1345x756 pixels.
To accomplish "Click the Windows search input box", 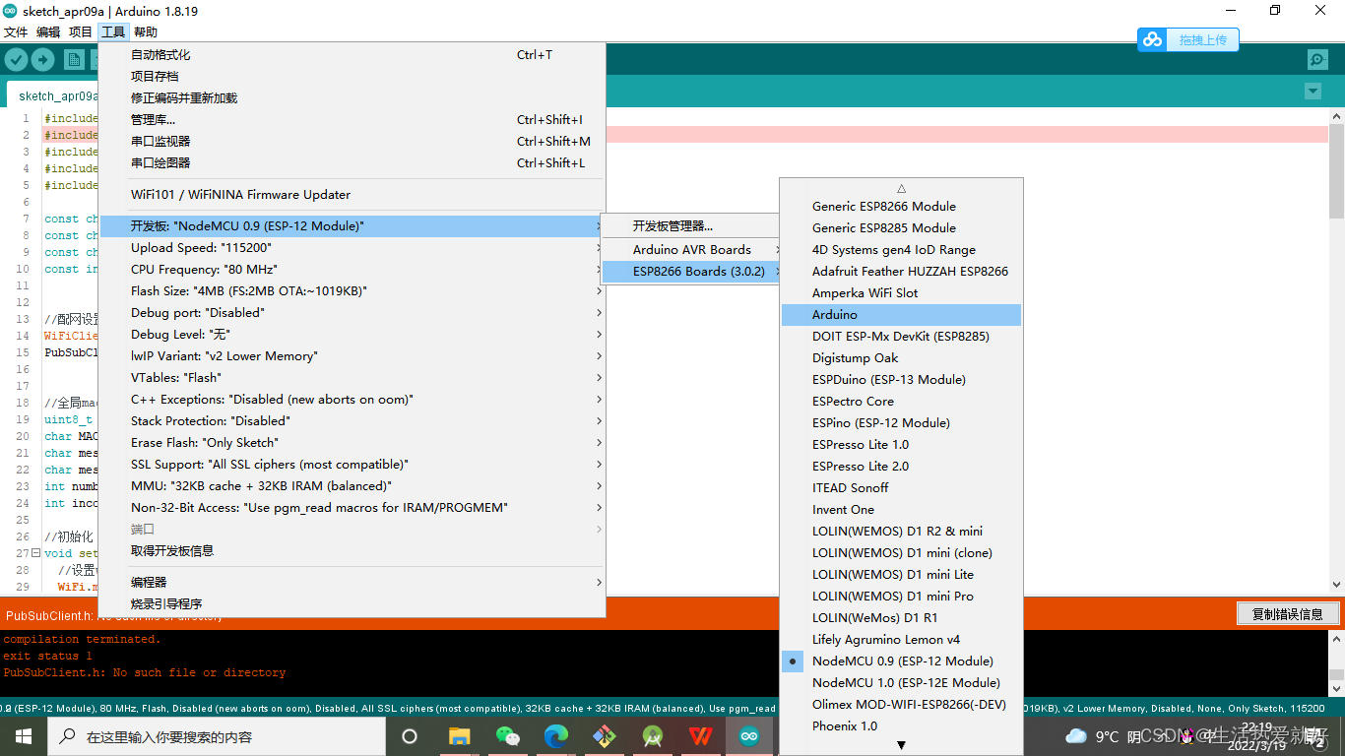I will point(215,736).
